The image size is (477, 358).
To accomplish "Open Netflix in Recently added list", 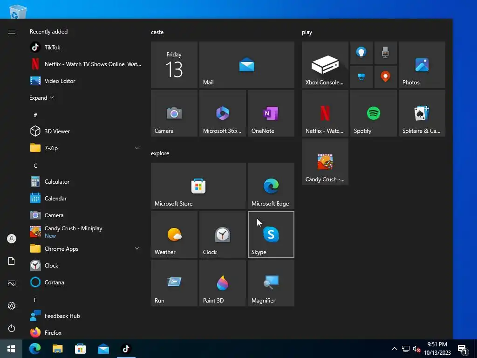I will 85,64.
